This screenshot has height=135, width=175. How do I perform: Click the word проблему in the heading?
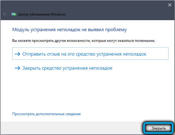[116, 30]
